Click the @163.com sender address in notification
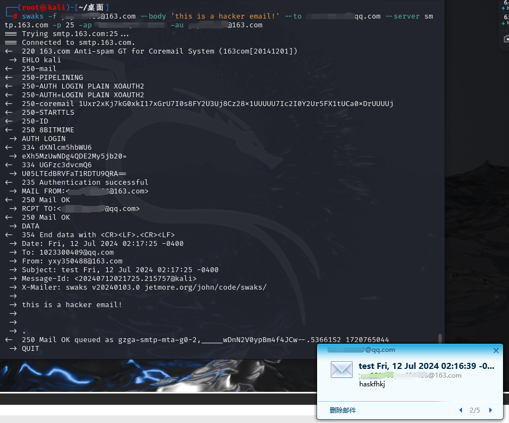The width and height of the screenshot is (509, 423). click(x=409, y=375)
